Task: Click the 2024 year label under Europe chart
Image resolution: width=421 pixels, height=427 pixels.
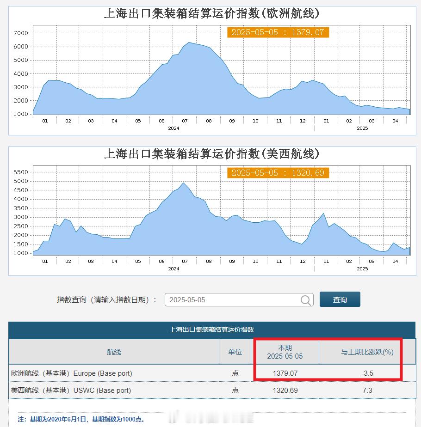Action: coord(173,128)
